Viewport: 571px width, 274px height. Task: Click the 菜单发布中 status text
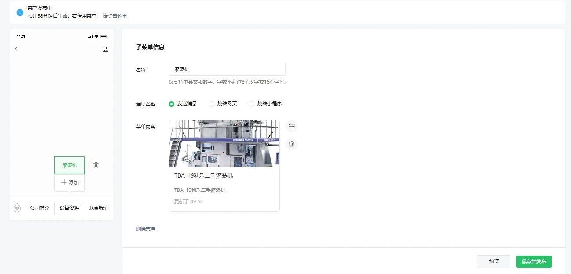tap(40, 8)
